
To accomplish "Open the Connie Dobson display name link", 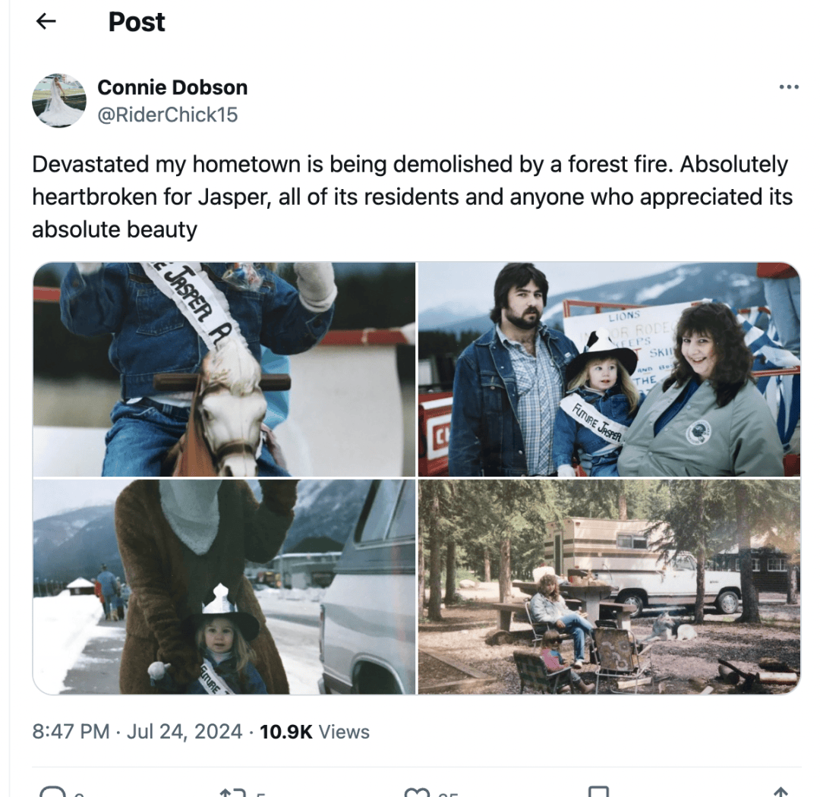I will [x=172, y=87].
